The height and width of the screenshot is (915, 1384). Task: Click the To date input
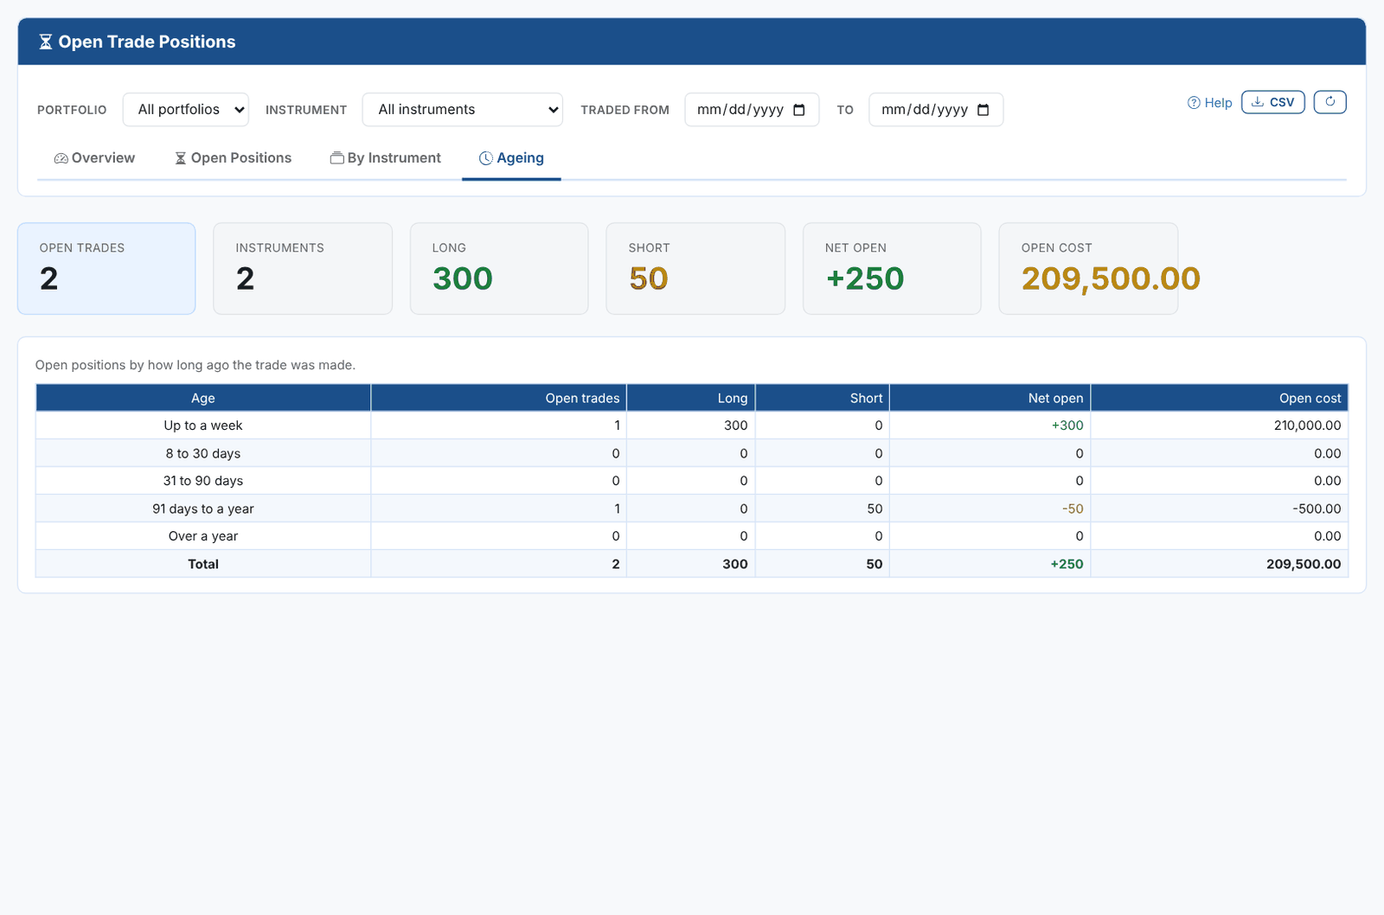936,110
